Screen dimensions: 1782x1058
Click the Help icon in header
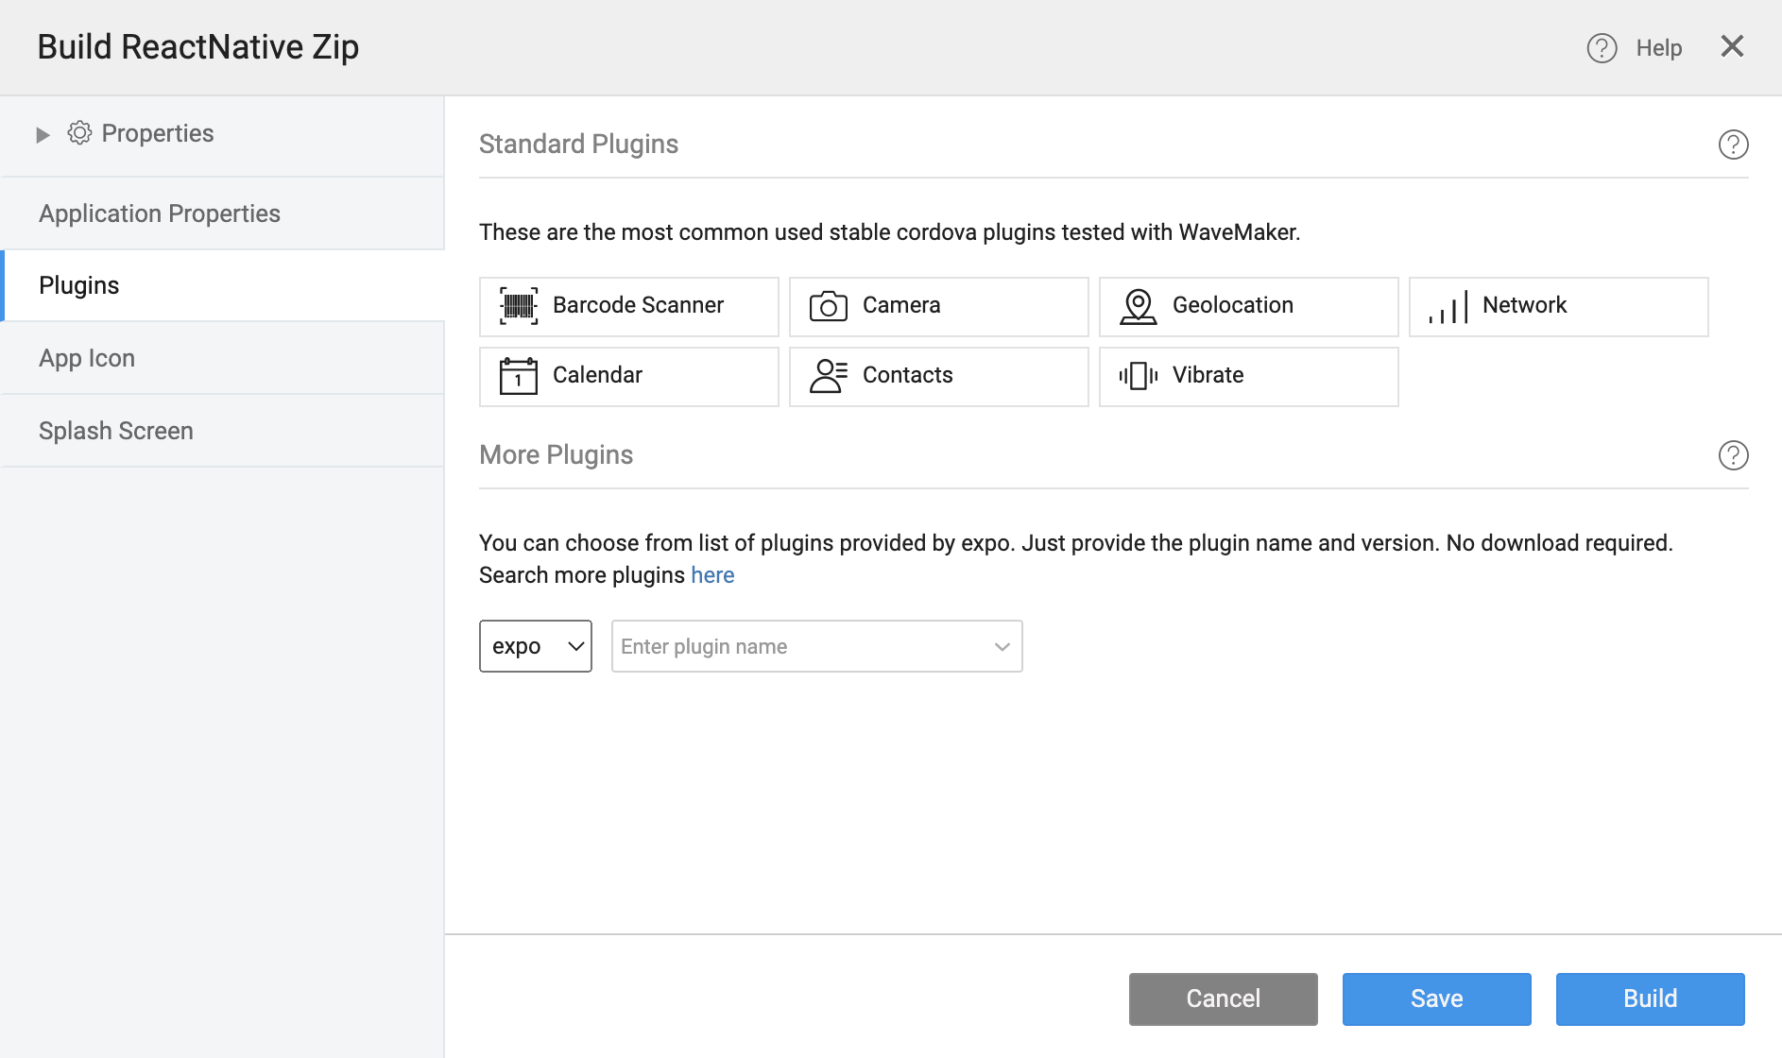pyautogui.click(x=1602, y=48)
